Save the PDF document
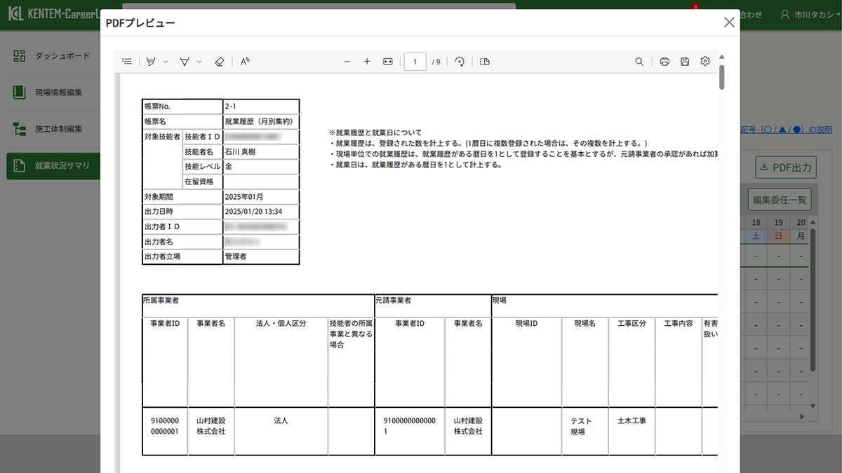 tap(684, 62)
